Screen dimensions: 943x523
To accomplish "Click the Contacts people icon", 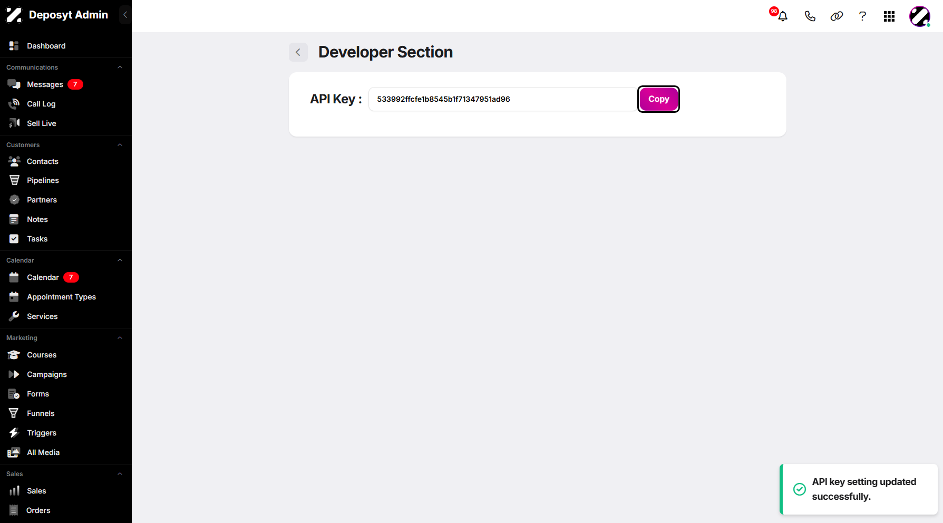I will (14, 161).
